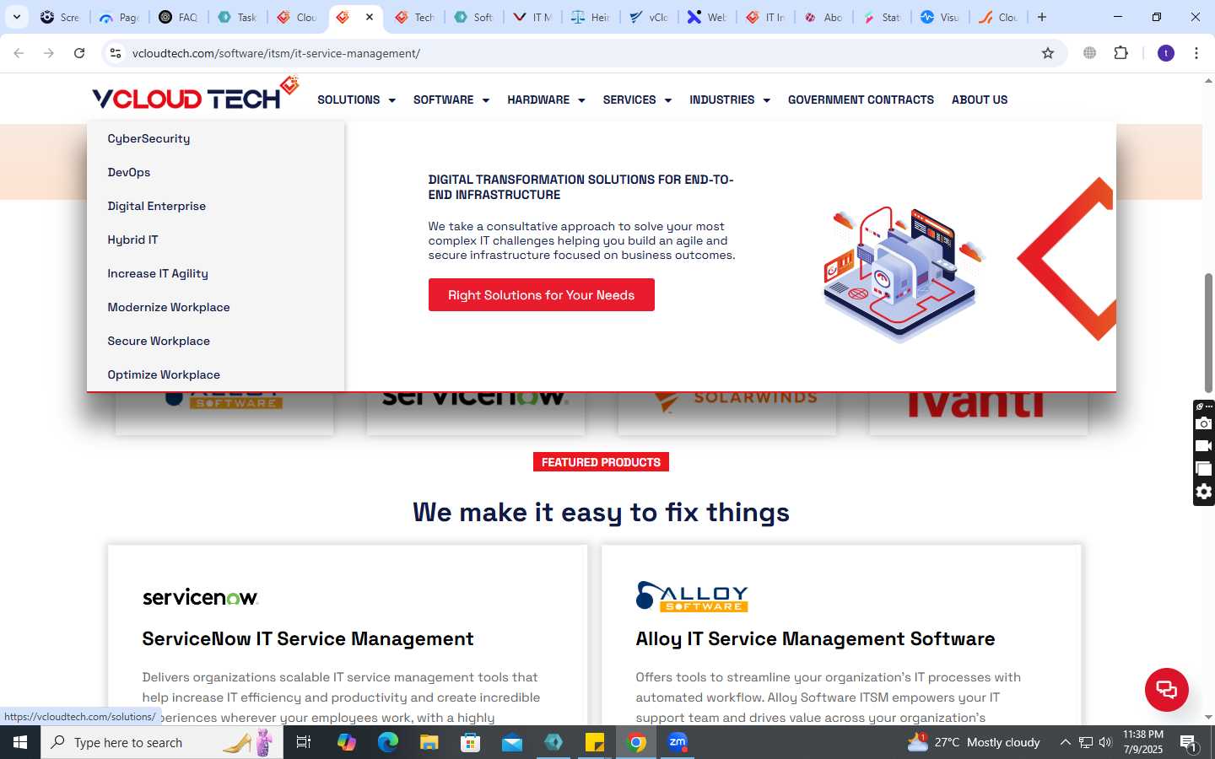Open ServiceNow IT Service Management heading
The width and height of the screenshot is (1215, 759).
pyautogui.click(x=308, y=639)
